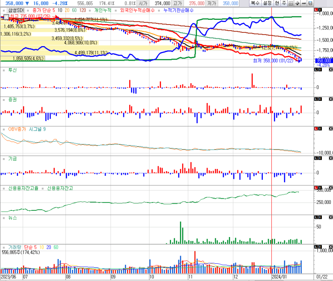333x281 pixels.
Task: Click the 투신 panel title
Action: [x=12, y=70]
